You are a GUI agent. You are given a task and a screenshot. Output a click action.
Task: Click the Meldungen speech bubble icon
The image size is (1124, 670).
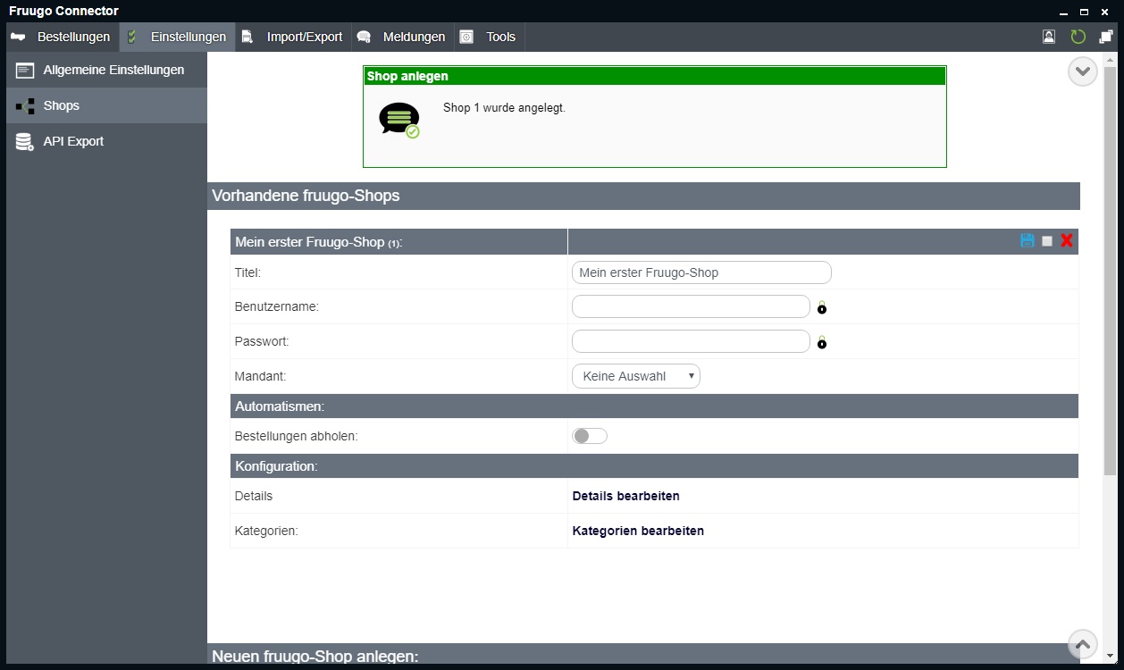click(x=364, y=37)
